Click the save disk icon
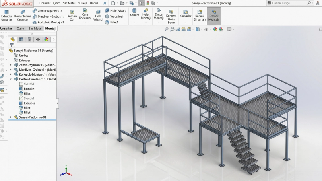 (132, 3)
